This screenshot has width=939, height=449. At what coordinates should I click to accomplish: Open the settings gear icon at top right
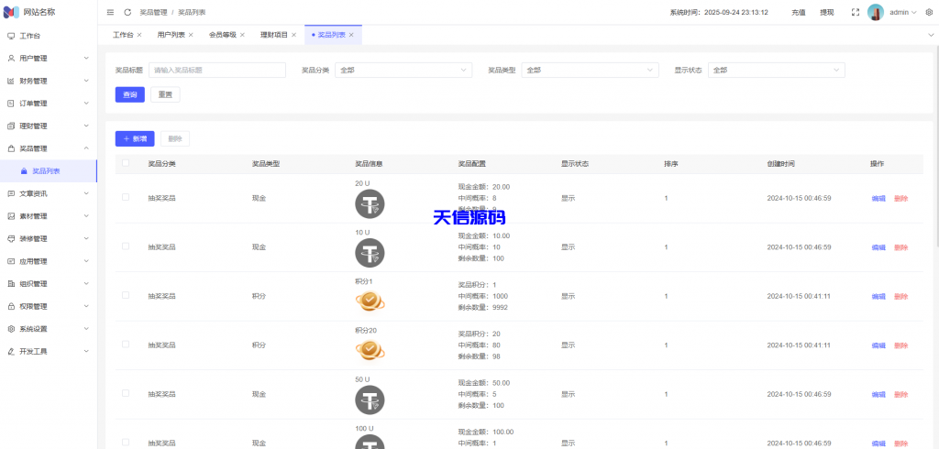click(928, 12)
